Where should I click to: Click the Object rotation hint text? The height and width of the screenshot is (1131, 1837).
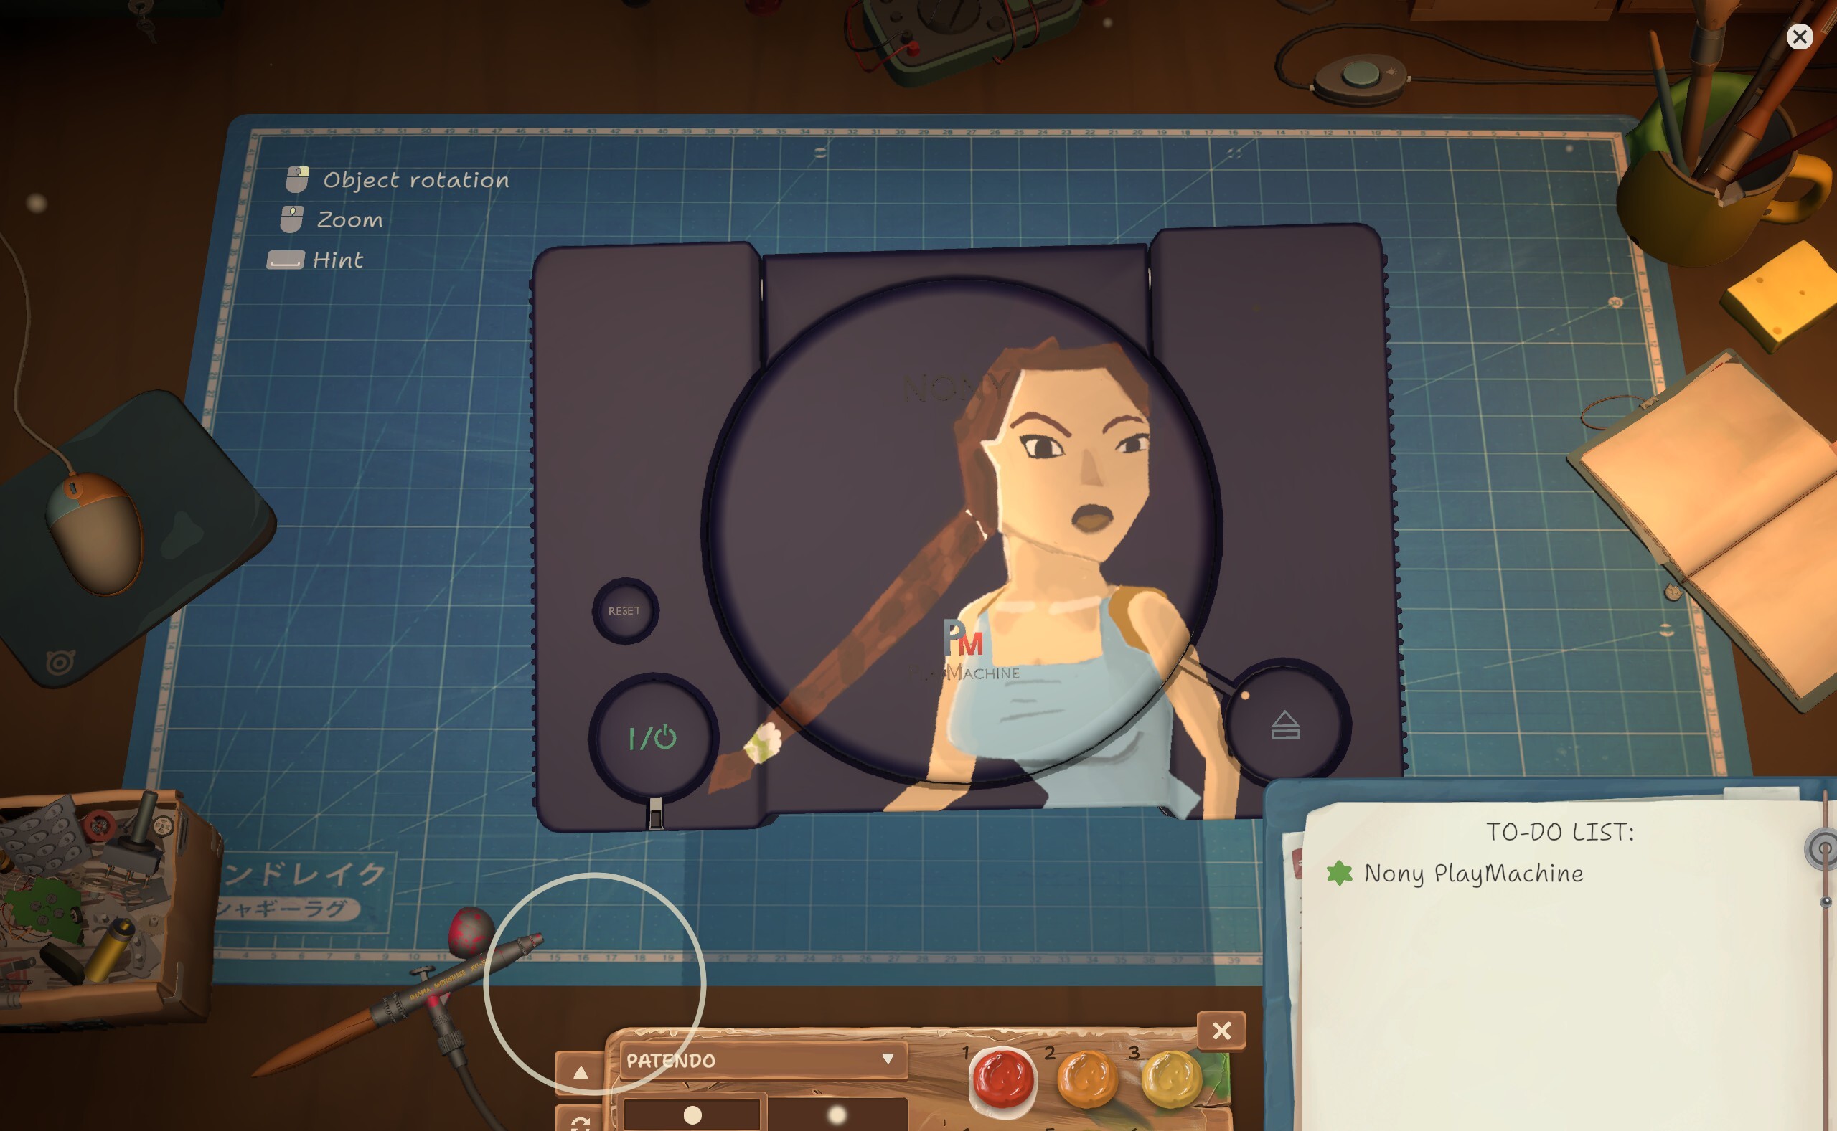(416, 179)
